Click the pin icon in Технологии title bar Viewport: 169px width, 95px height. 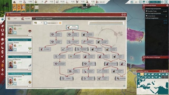[x=123, y=15]
